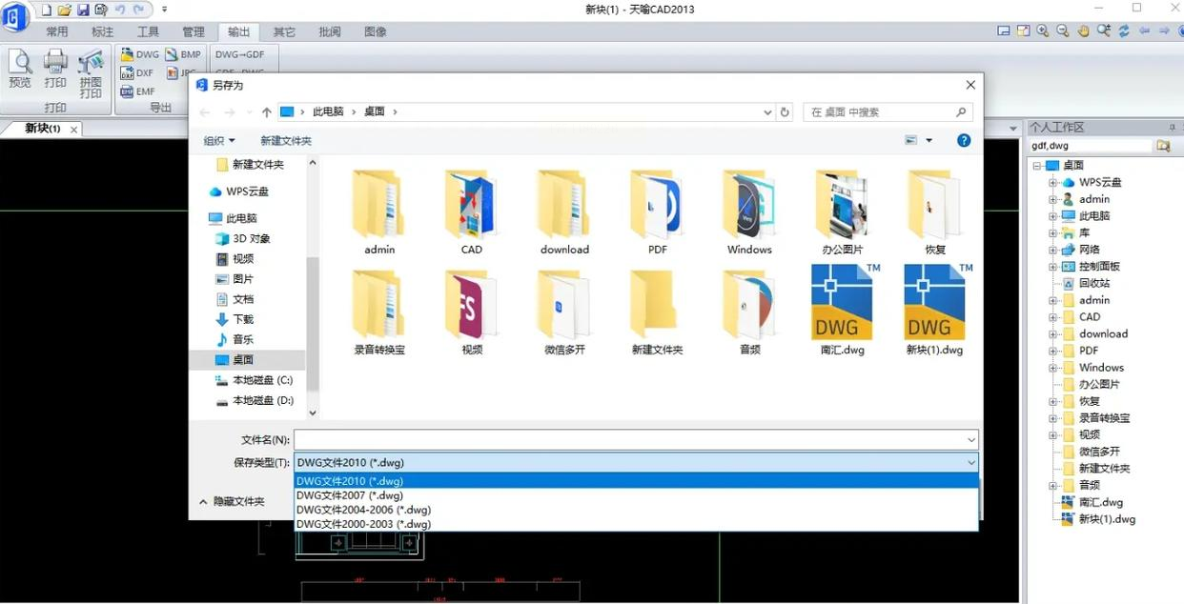Select 3D 对象 in navigation pane

point(243,238)
